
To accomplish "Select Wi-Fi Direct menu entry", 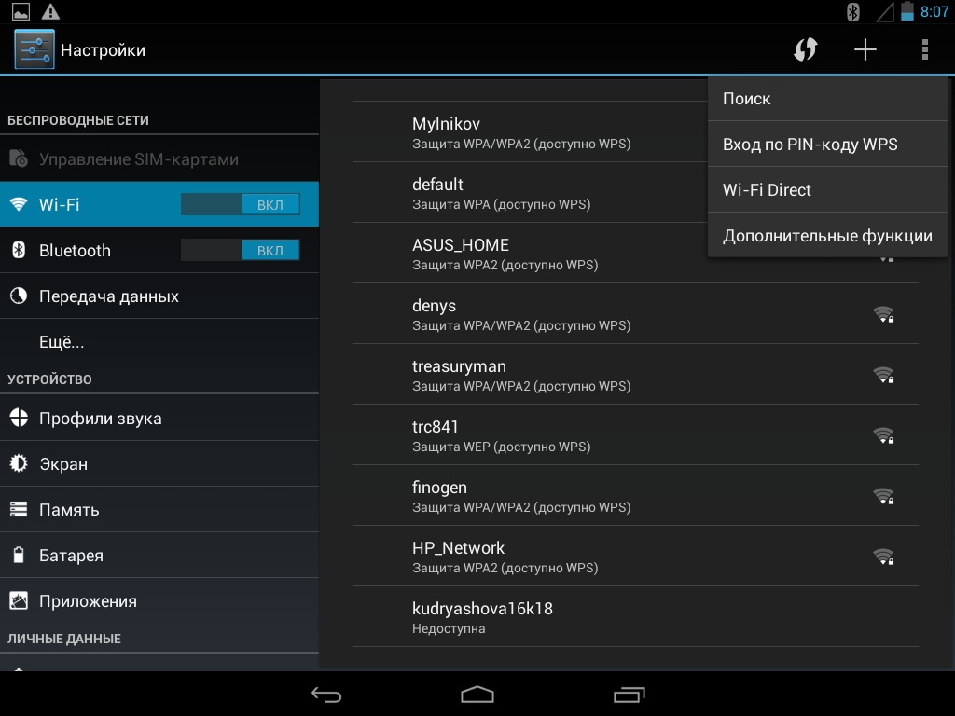I will (x=827, y=190).
